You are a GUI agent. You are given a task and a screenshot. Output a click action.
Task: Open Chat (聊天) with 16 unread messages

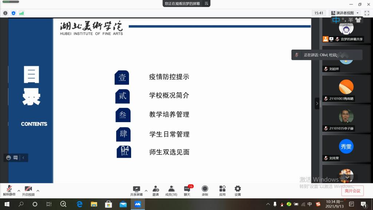point(187,190)
